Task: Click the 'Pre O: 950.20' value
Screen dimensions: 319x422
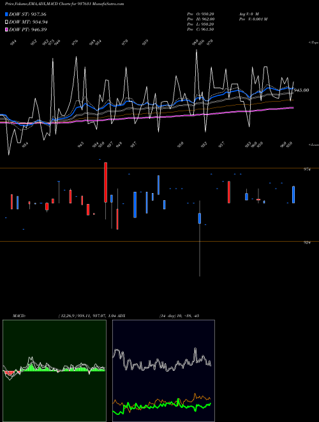Action: 200,13
